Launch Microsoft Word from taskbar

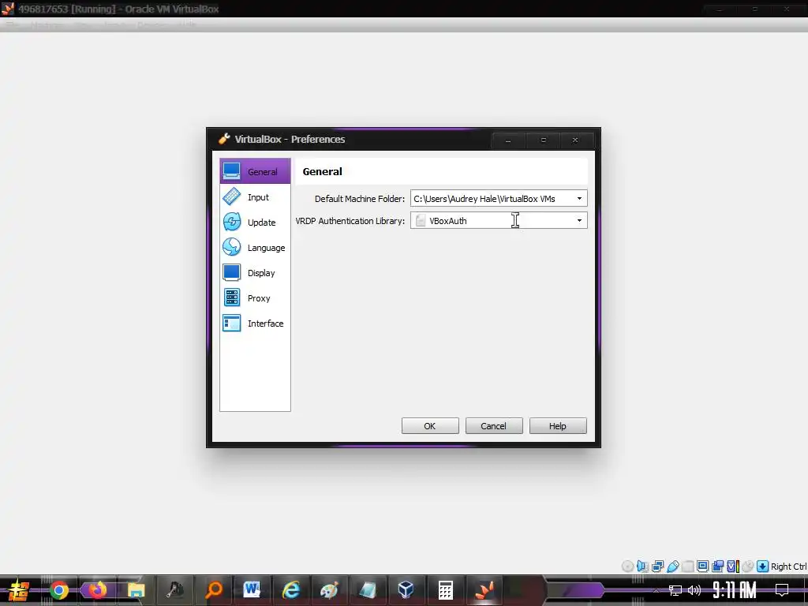point(252,590)
